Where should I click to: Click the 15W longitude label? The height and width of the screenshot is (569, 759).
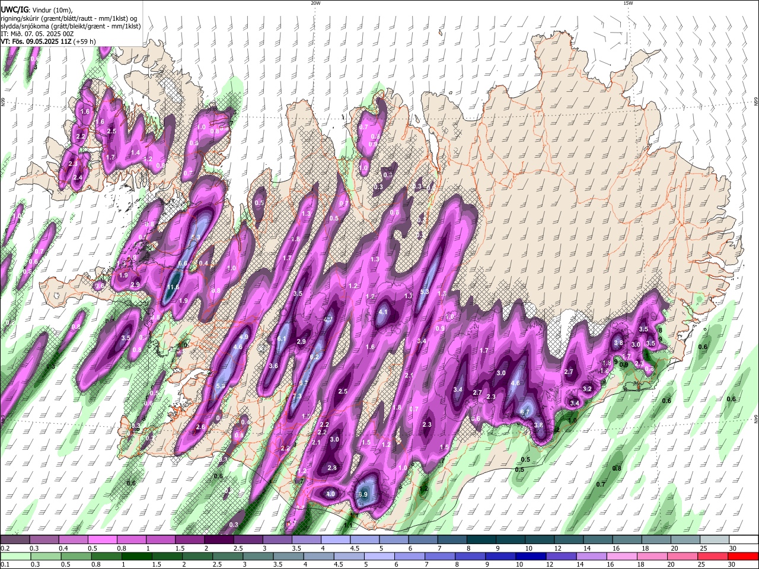point(628,3)
